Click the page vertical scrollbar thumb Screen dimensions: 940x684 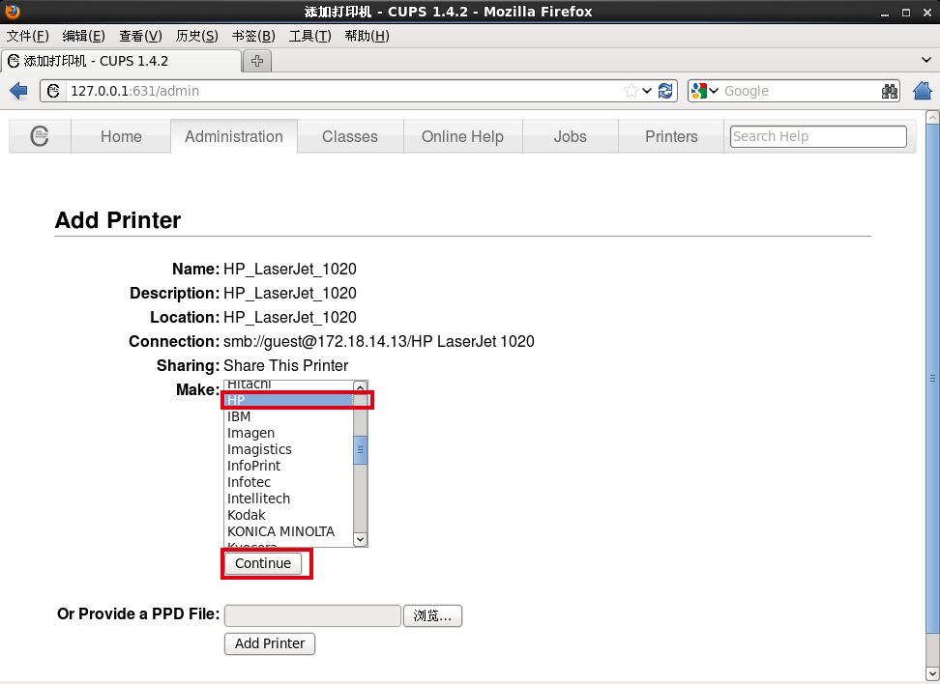click(x=932, y=379)
